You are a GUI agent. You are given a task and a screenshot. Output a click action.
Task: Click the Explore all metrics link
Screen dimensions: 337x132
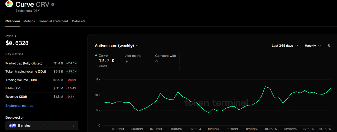[19, 106]
